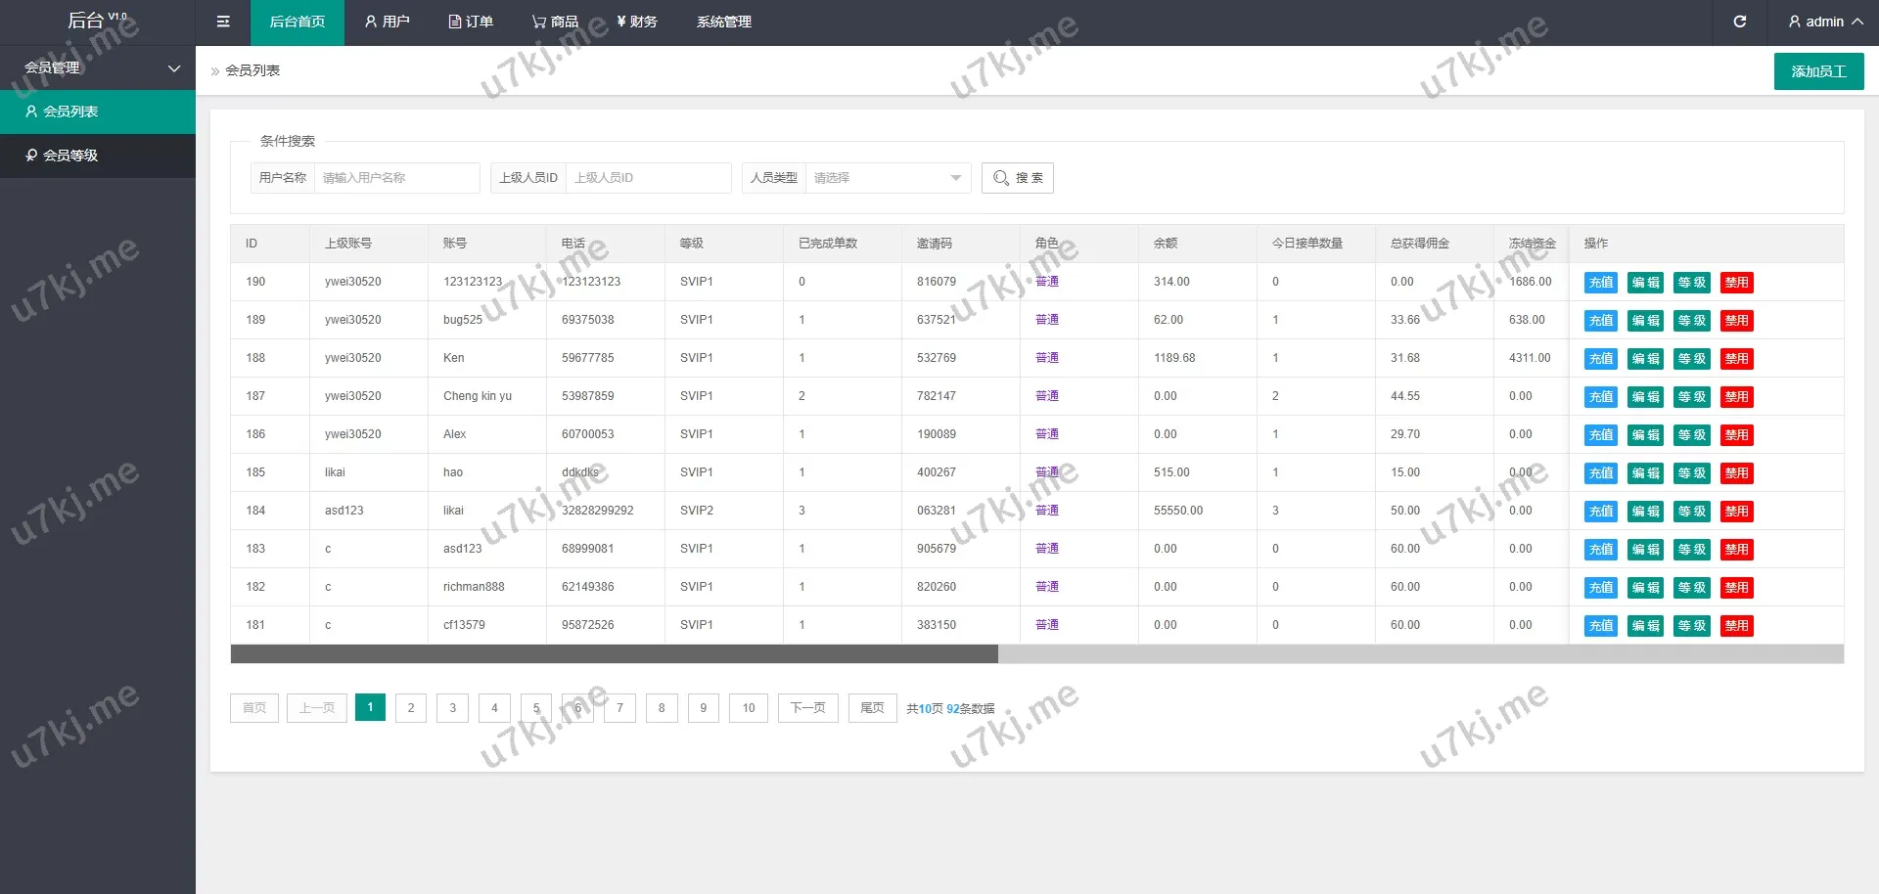
Task: Select 会员列表 in the sidebar
Action: 70,112
